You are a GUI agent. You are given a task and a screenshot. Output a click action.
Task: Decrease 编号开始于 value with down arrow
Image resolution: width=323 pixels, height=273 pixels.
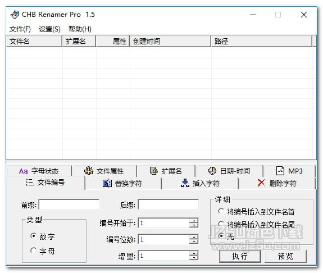pyautogui.click(x=194, y=225)
